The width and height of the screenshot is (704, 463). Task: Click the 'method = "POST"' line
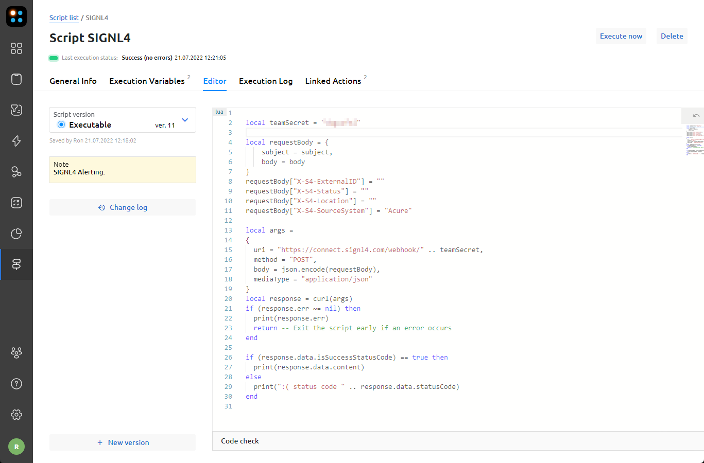[x=285, y=259]
